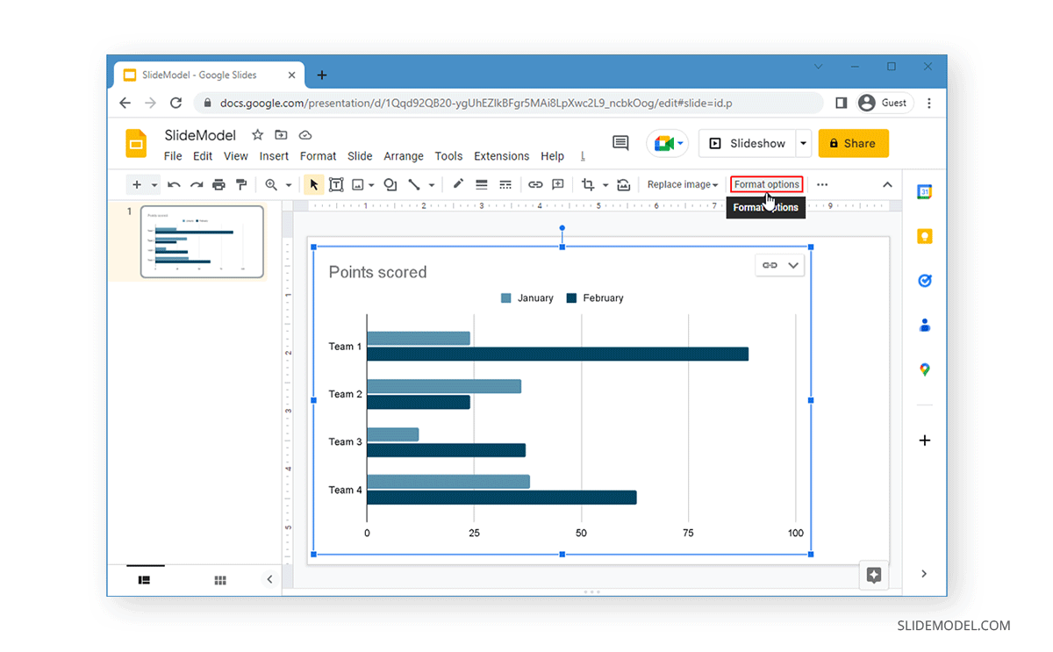Viewport: 1053px width, 652px height.
Task: Open the Help menu
Action: click(552, 156)
